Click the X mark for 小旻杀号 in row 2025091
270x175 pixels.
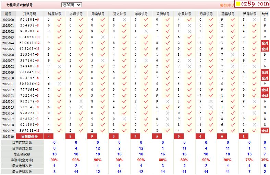(x=189, y=25)
